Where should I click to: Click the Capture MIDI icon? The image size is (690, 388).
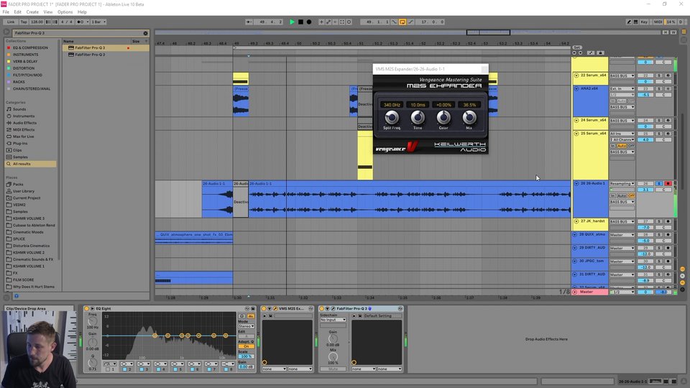(342, 22)
